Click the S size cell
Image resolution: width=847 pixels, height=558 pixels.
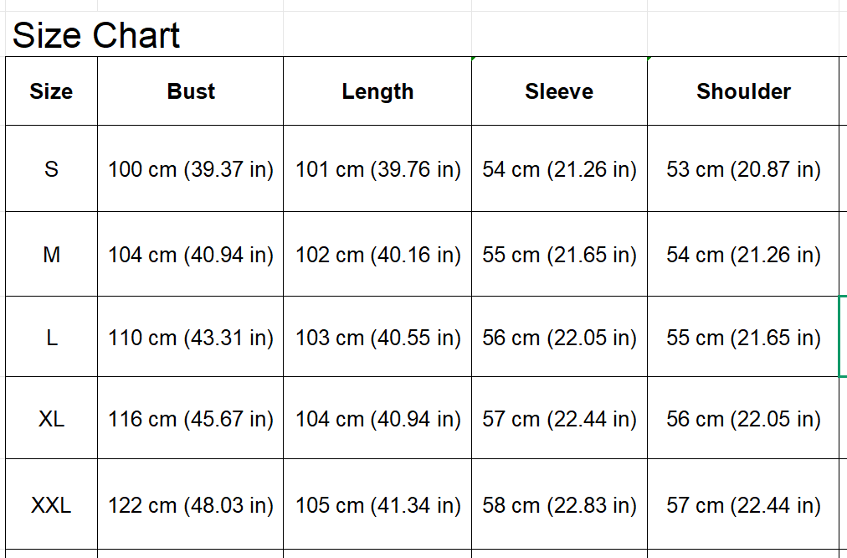(x=51, y=169)
